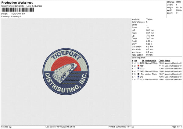Click the Stitches value 14147
This screenshot has height=129, width=183.
(x=178, y=2)
